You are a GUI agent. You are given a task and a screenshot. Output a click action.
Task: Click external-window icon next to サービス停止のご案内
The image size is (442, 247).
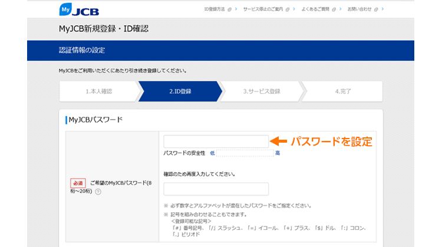pyautogui.click(x=288, y=9)
